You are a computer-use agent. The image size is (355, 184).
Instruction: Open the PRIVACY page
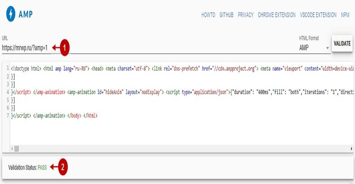click(x=245, y=15)
